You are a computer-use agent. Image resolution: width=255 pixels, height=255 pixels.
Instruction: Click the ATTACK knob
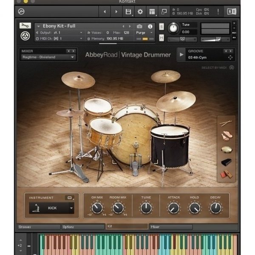pyautogui.click(x=174, y=208)
